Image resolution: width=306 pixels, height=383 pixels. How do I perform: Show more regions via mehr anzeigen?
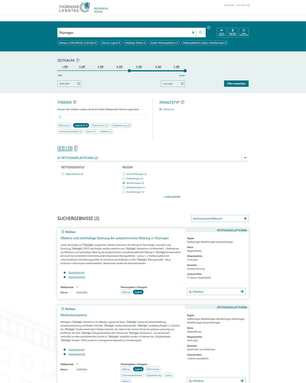tap(172, 197)
